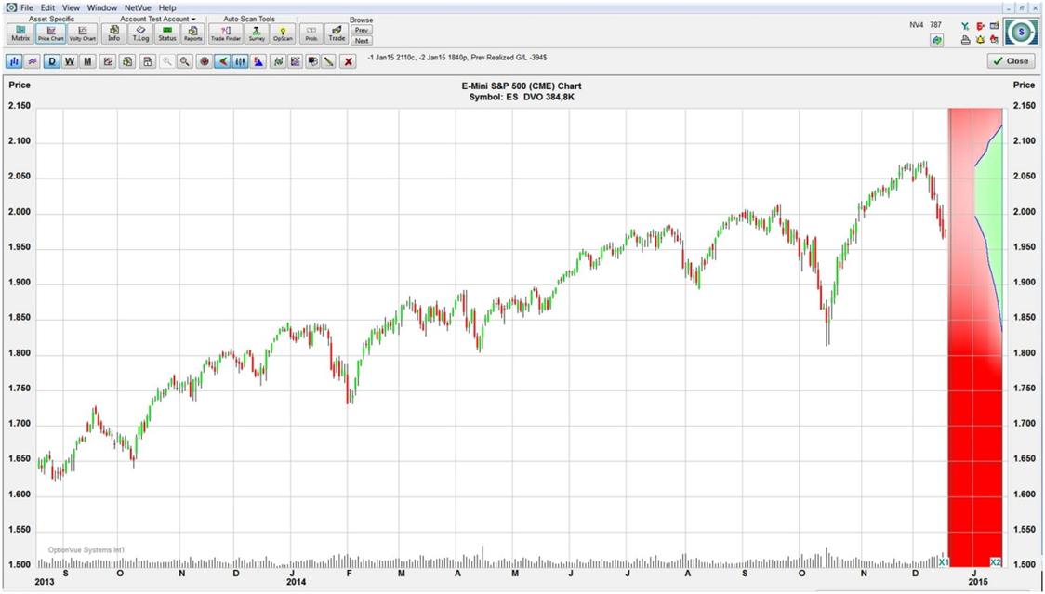Click the color palette legend icon

pos(312,61)
